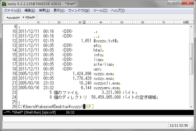The image size is (196, 131).
Task: Click the minibuffer input area
Action: click(98, 119)
